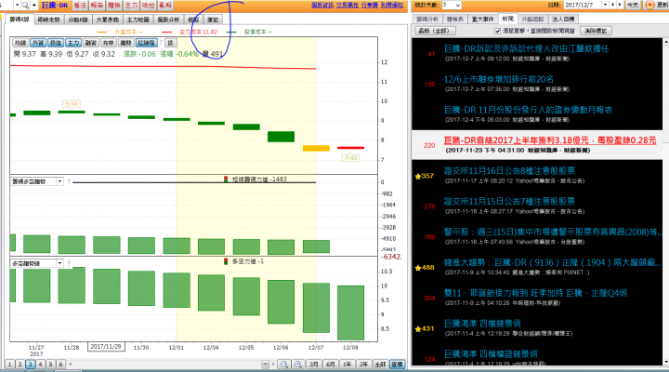Open 法人目標 tab in right panel
Screen dimensions: 669x372
[563, 20]
